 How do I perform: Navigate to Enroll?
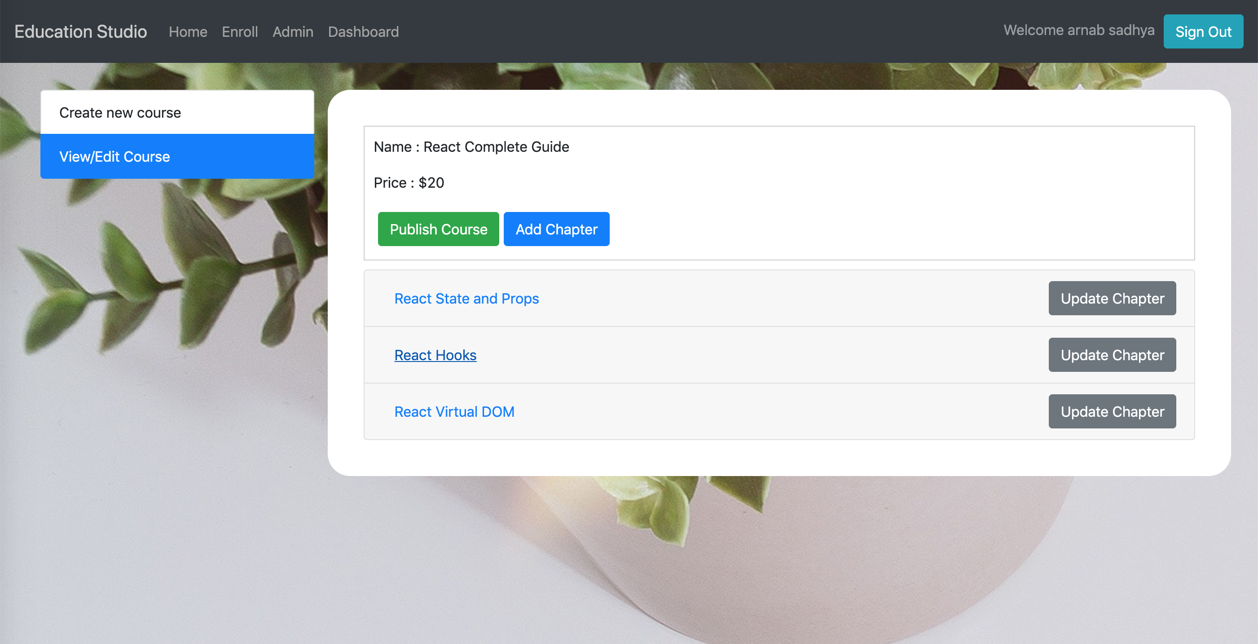click(239, 31)
